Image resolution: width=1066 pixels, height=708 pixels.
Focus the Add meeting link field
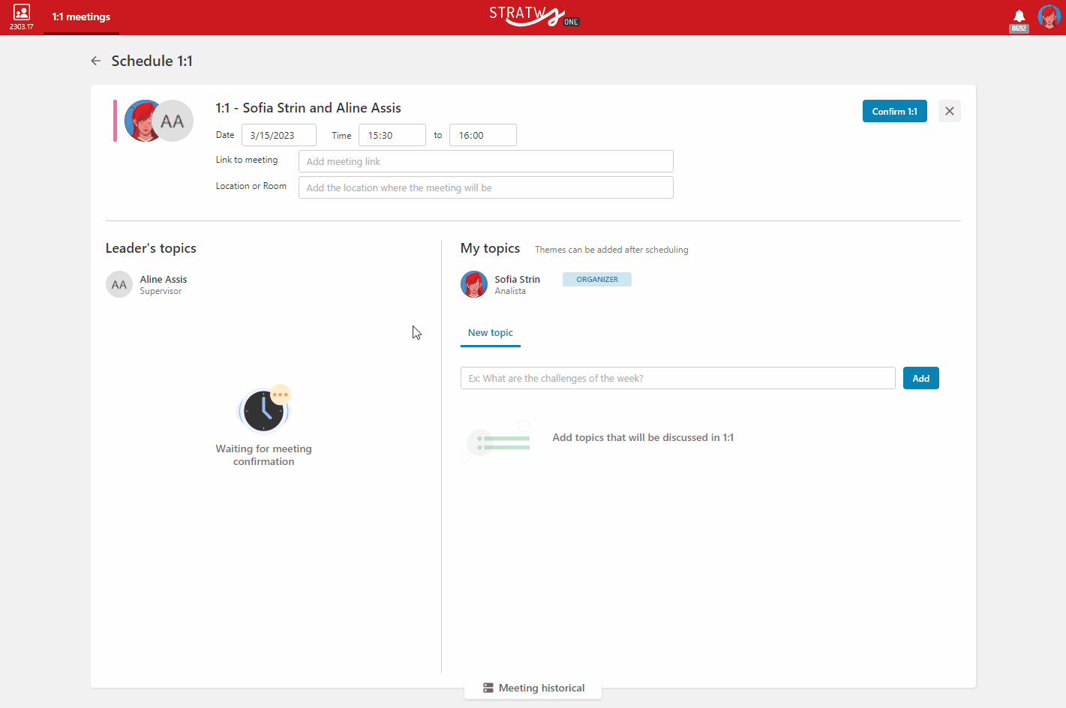pyautogui.click(x=486, y=161)
